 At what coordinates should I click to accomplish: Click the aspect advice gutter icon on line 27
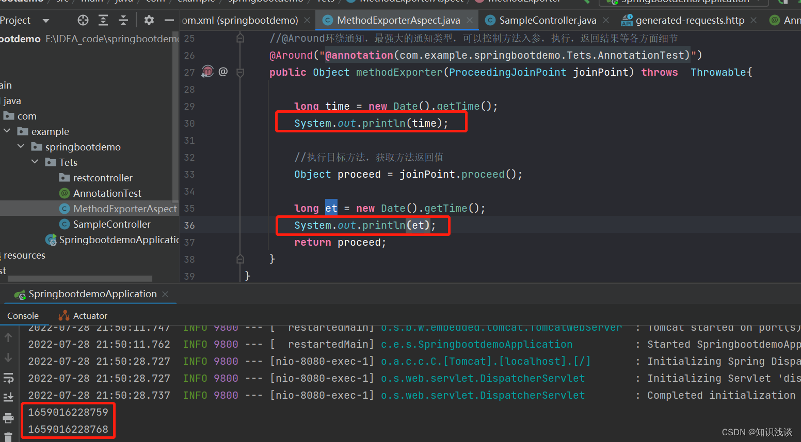[207, 72]
